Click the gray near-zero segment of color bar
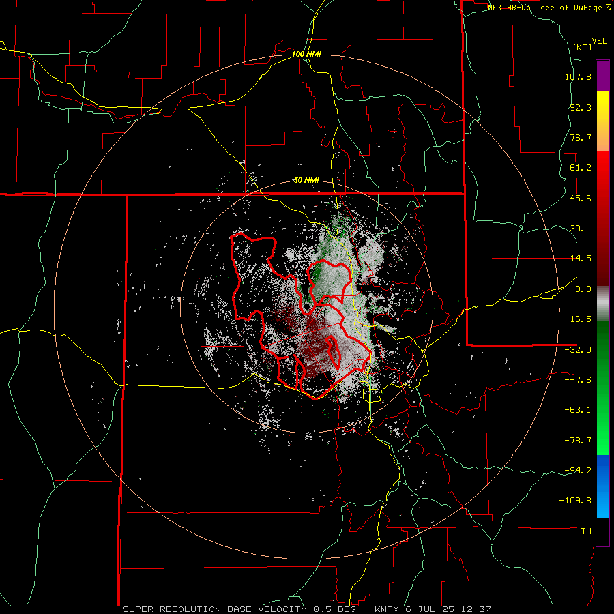This screenshot has width=614, height=614. coord(602,304)
